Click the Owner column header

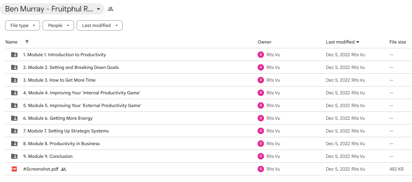[x=265, y=42]
